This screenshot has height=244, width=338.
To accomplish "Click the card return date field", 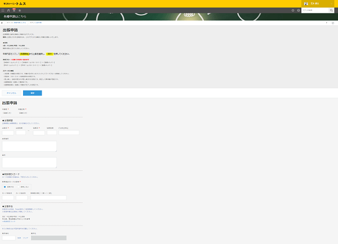I will pos(22,197).
